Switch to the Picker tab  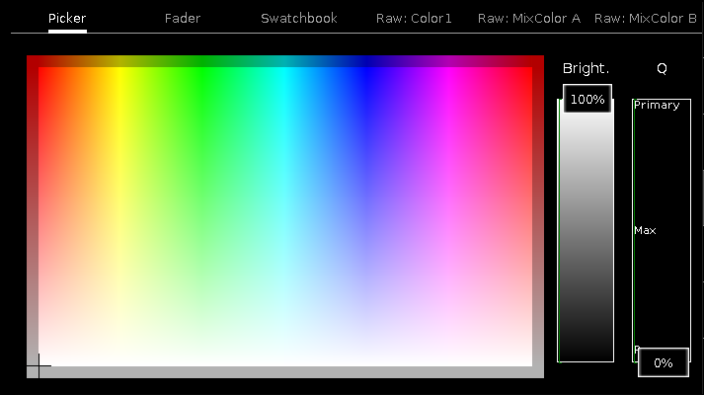point(67,19)
